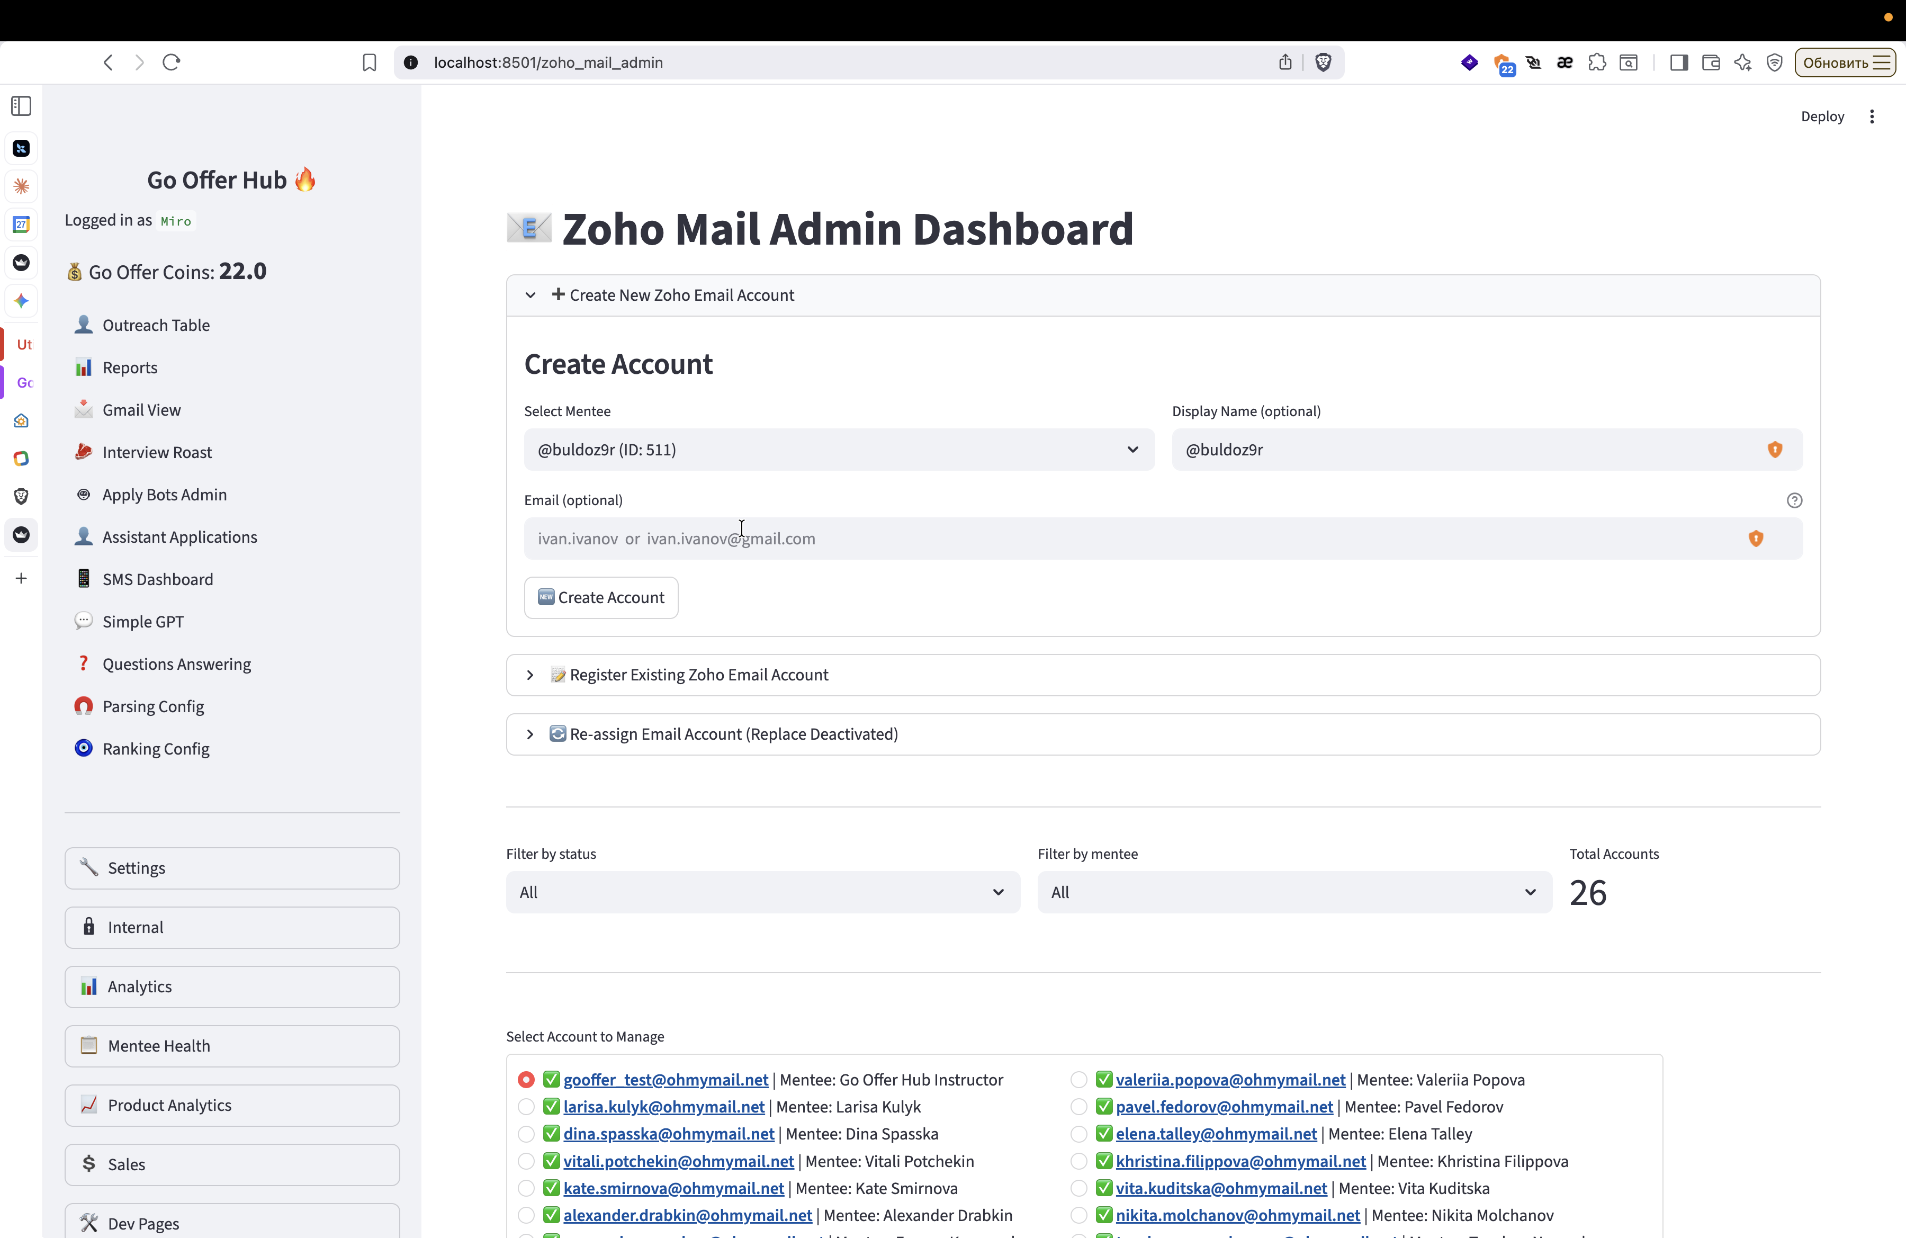Open the Filter by status dropdown
1906x1238 pixels.
(x=762, y=892)
